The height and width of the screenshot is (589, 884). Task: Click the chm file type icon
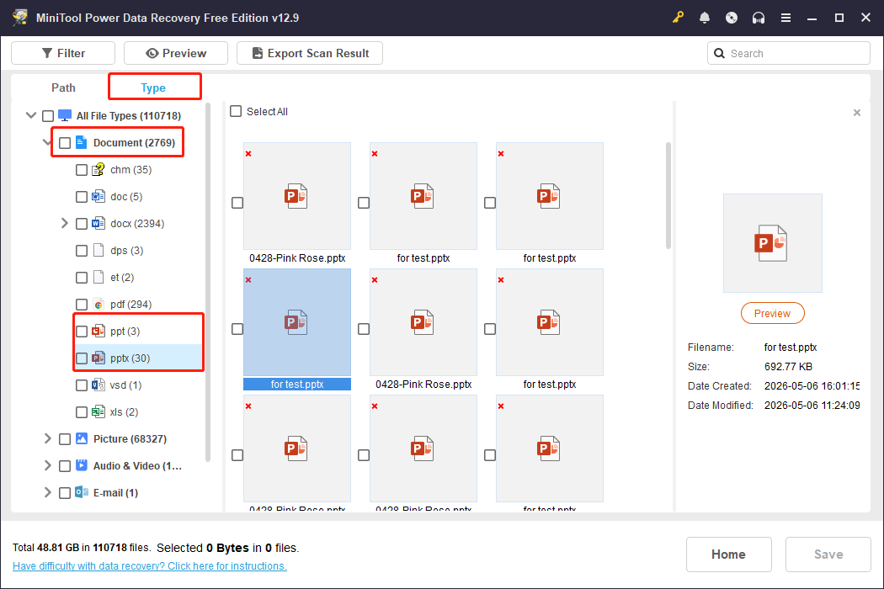[99, 170]
